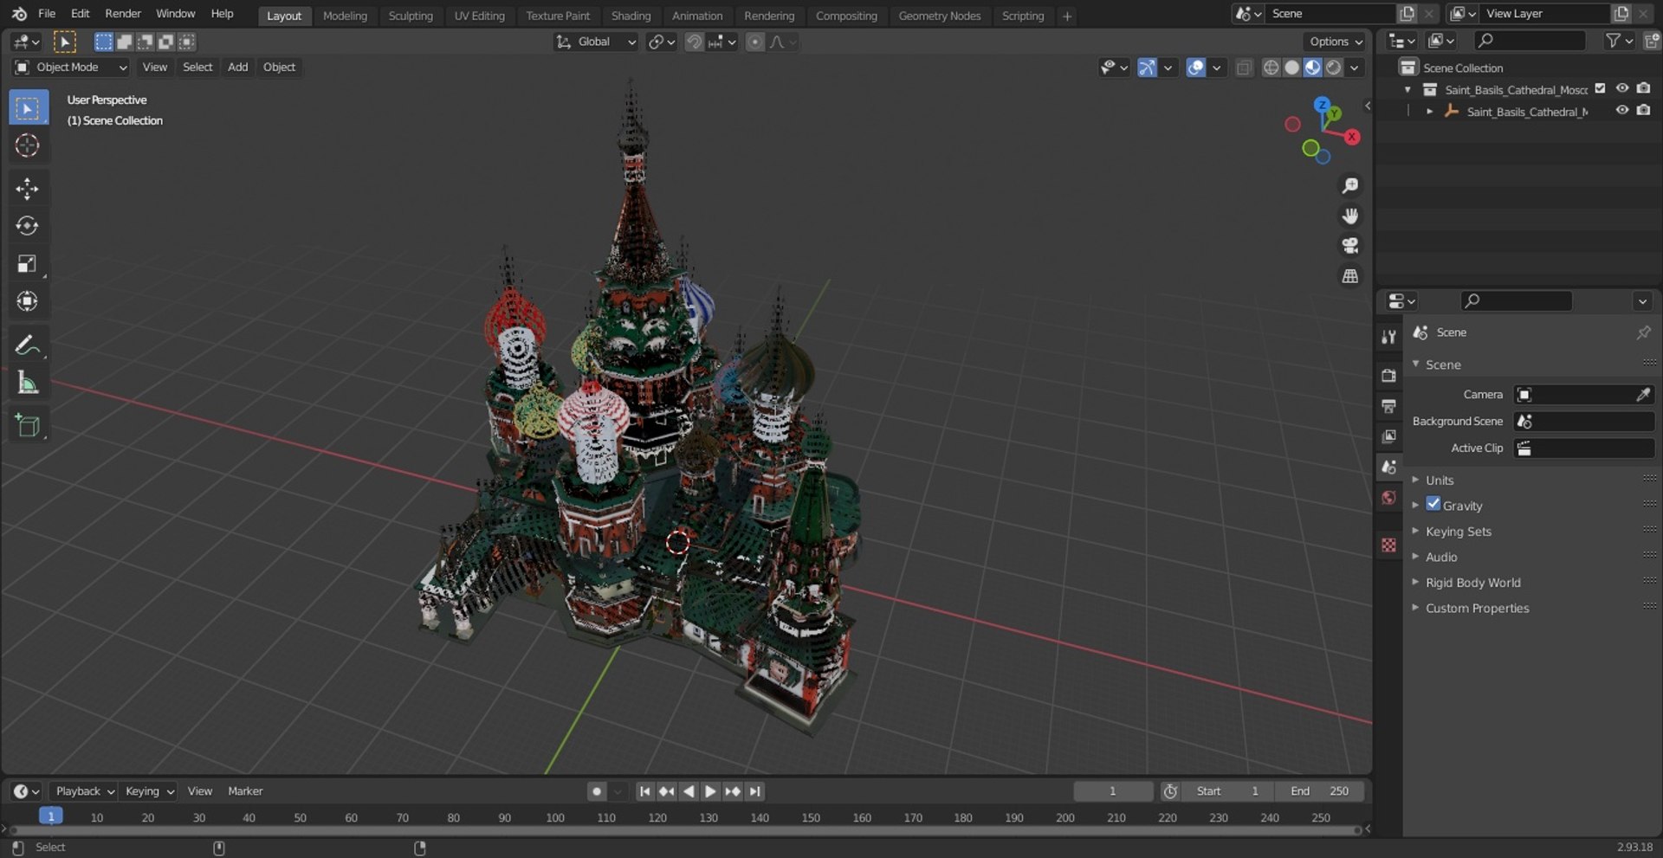Open the Options dropdown
This screenshot has height=858, width=1663.
[1335, 42]
